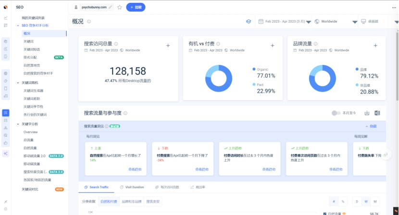The image size is (399, 215).
Task: Click the info icon next to 概况 title
Action: [x=89, y=22]
